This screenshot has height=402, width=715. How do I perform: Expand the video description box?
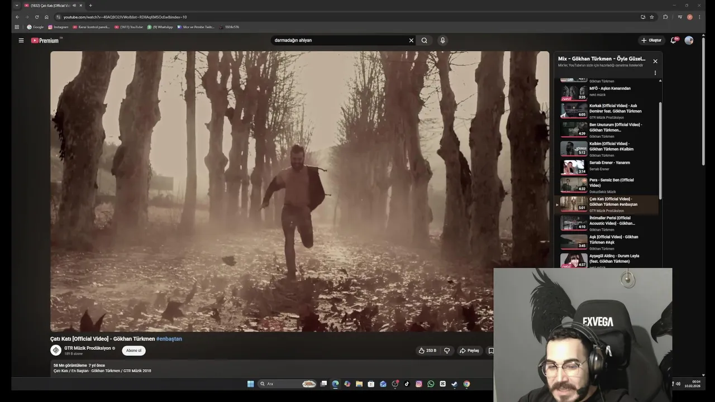click(272, 368)
